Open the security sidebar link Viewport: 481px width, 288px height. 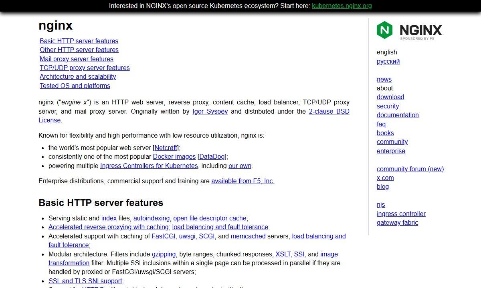pos(388,106)
